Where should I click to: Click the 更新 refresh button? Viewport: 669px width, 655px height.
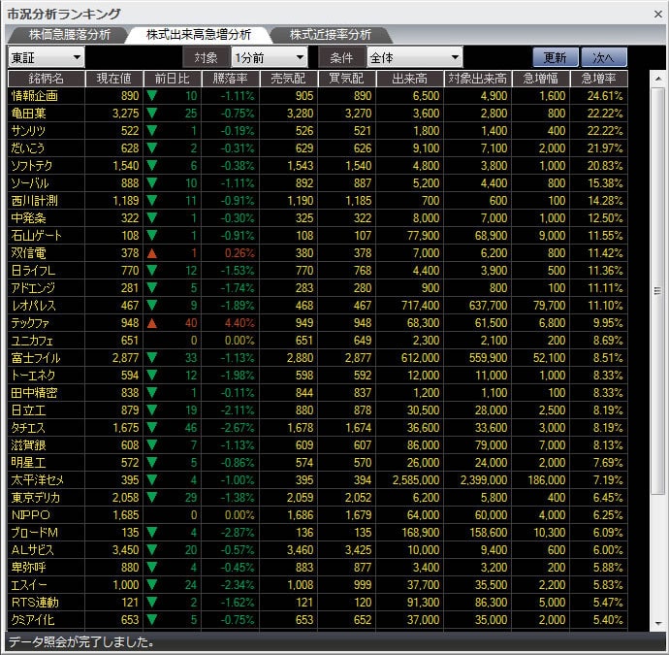[x=556, y=57]
